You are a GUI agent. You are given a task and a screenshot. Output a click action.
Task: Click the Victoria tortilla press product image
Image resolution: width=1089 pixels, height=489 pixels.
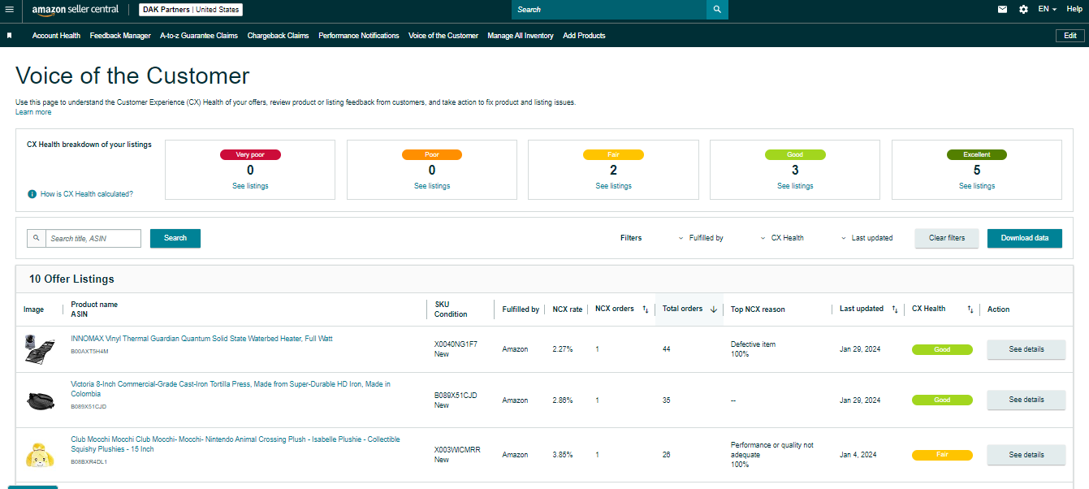(x=39, y=400)
